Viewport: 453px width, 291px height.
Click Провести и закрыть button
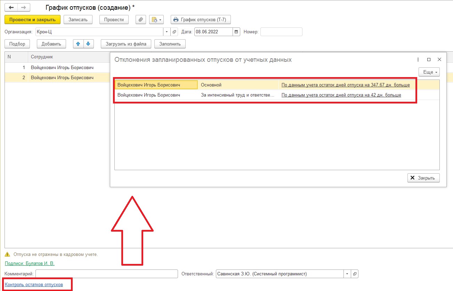32,19
